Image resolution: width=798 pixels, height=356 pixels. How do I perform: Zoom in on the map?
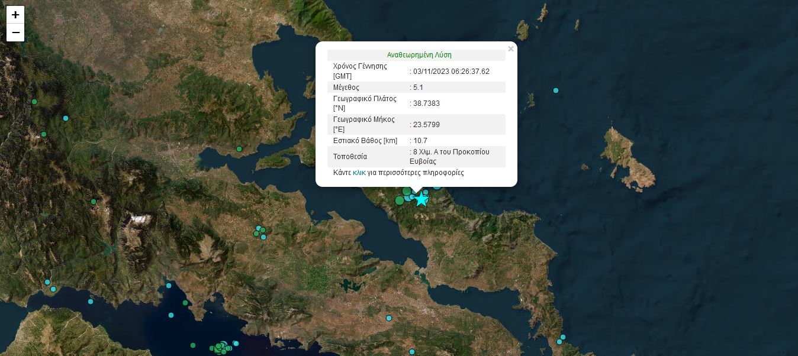pos(15,15)
